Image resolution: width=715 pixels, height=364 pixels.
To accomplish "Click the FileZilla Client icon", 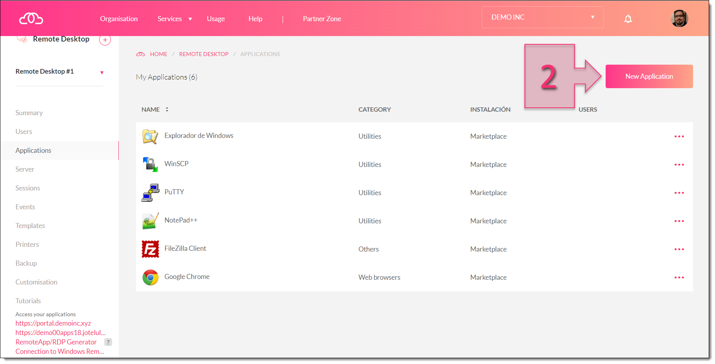I will coord(150,249).
